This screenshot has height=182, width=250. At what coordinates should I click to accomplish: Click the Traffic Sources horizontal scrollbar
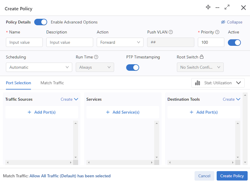39,162
